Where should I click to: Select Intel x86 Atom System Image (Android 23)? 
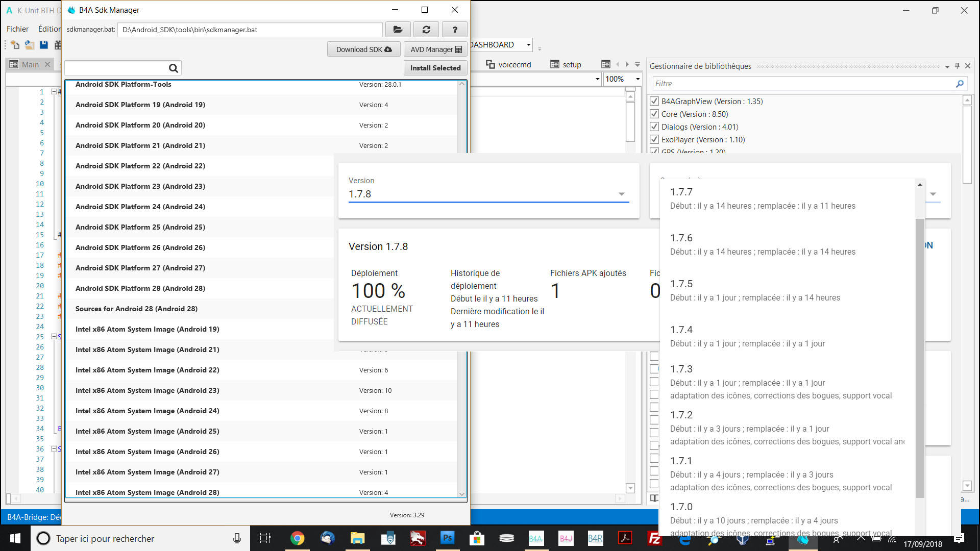pyautogui.click(x=261, y=390)
